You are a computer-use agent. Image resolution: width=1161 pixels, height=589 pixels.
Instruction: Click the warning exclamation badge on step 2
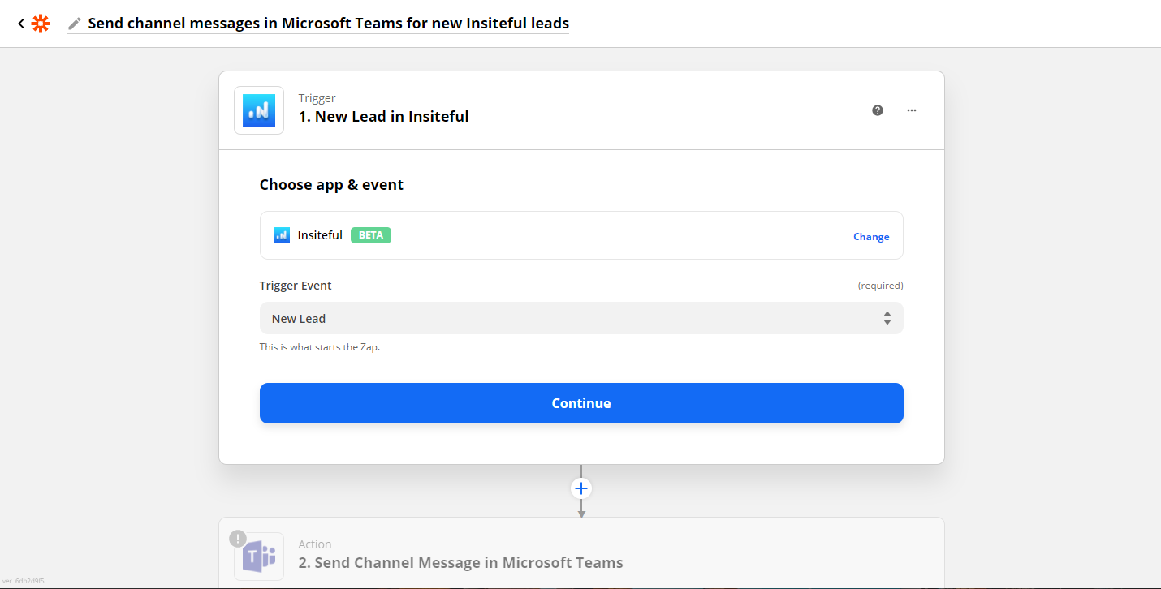click(x=238, y=539)
